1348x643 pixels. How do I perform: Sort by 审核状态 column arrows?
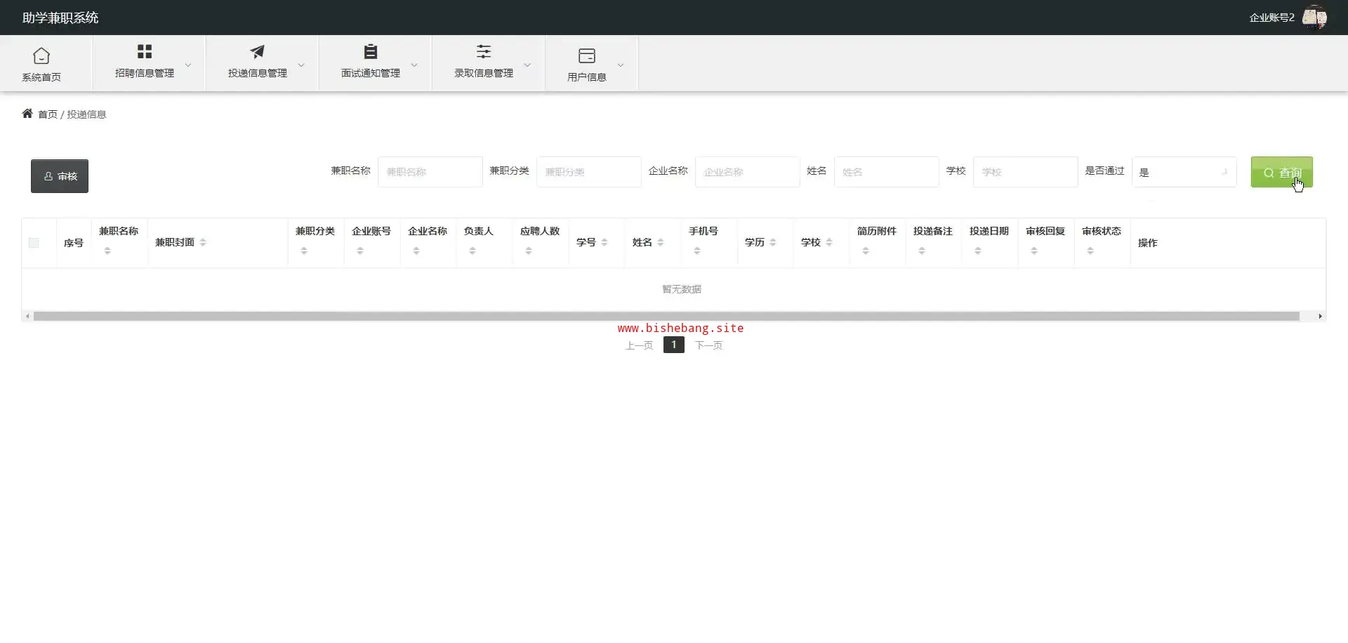pos(1090,251)
